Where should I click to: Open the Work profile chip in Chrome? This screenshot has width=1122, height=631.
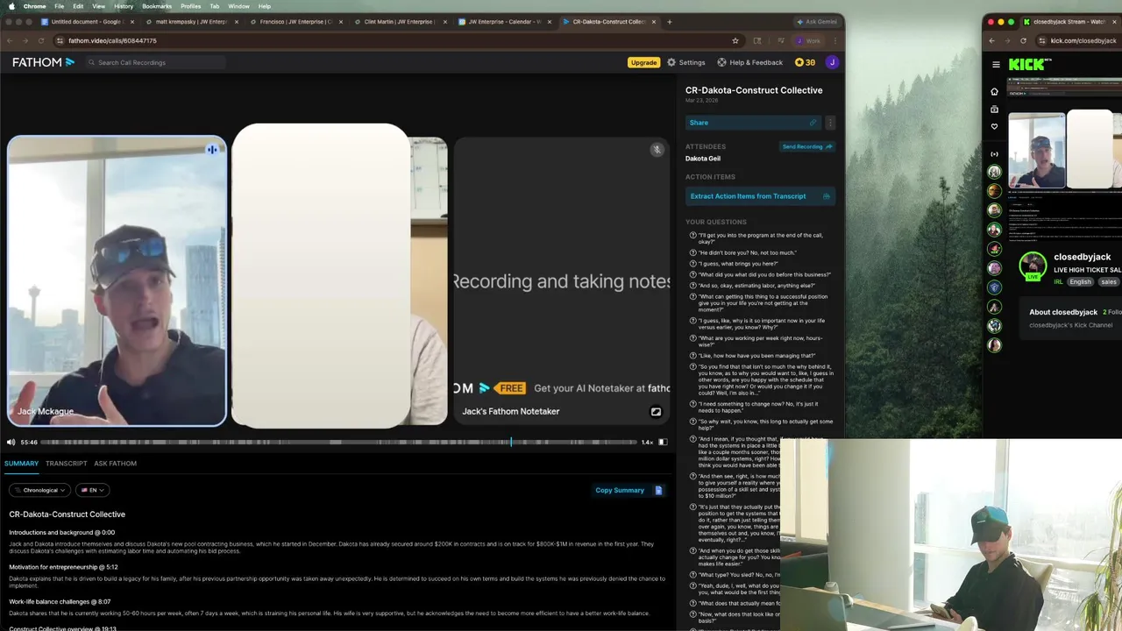tap(808, 40)
